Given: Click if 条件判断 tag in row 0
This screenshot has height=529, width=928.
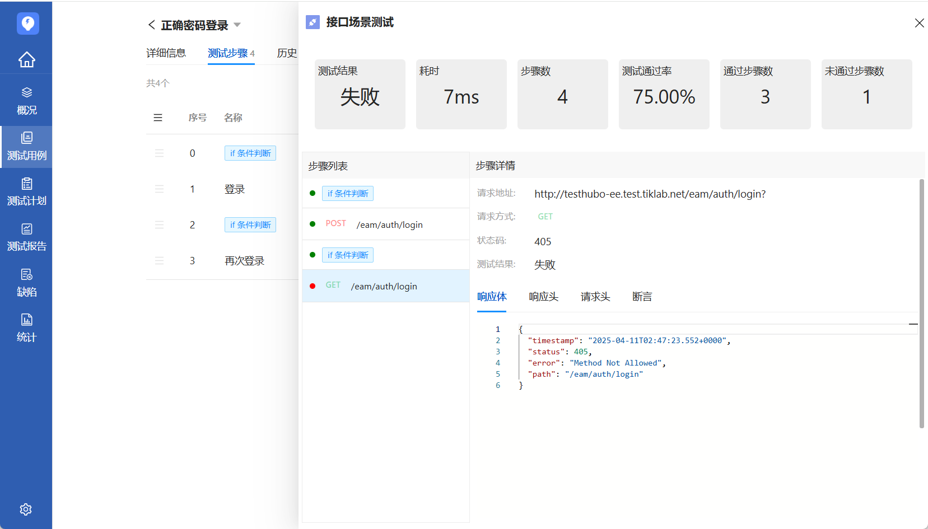Looking at the screenshot, I should [x=250, y=153].
